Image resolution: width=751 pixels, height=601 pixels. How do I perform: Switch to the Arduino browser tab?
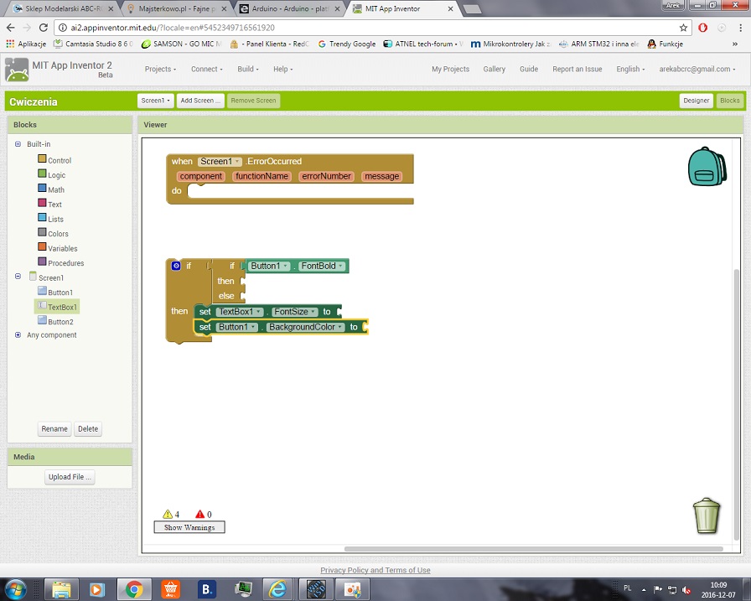coord(289,8)
